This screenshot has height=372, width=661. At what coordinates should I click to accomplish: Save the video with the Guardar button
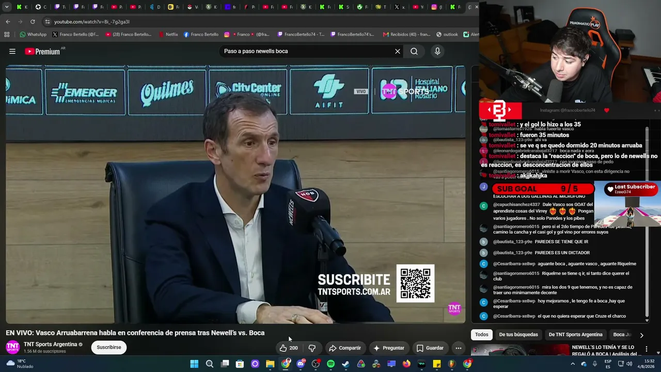tap(430, 348)
